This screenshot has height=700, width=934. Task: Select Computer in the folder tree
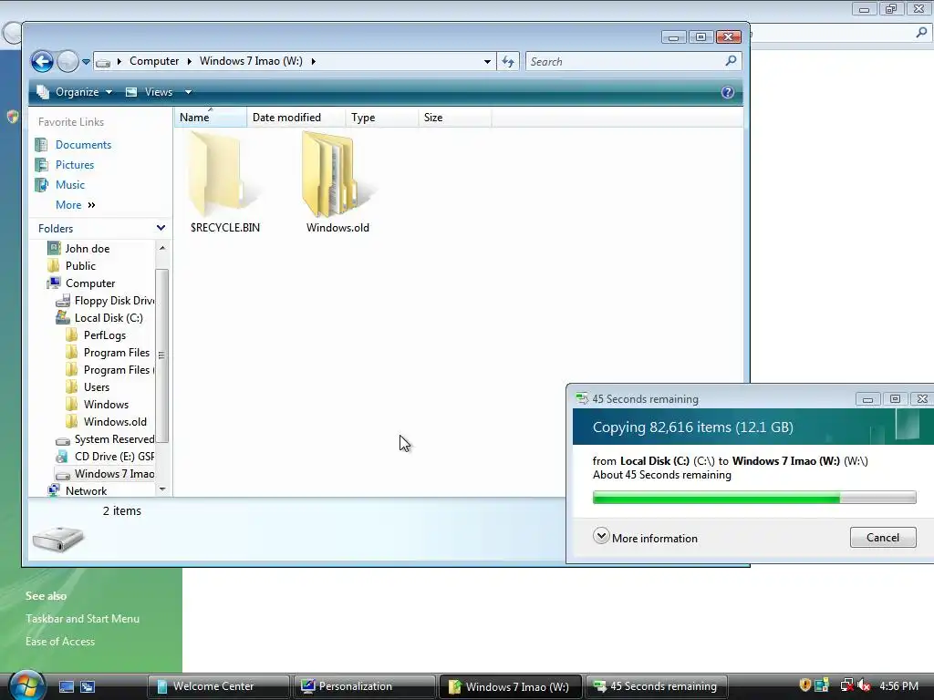(90, 283)
